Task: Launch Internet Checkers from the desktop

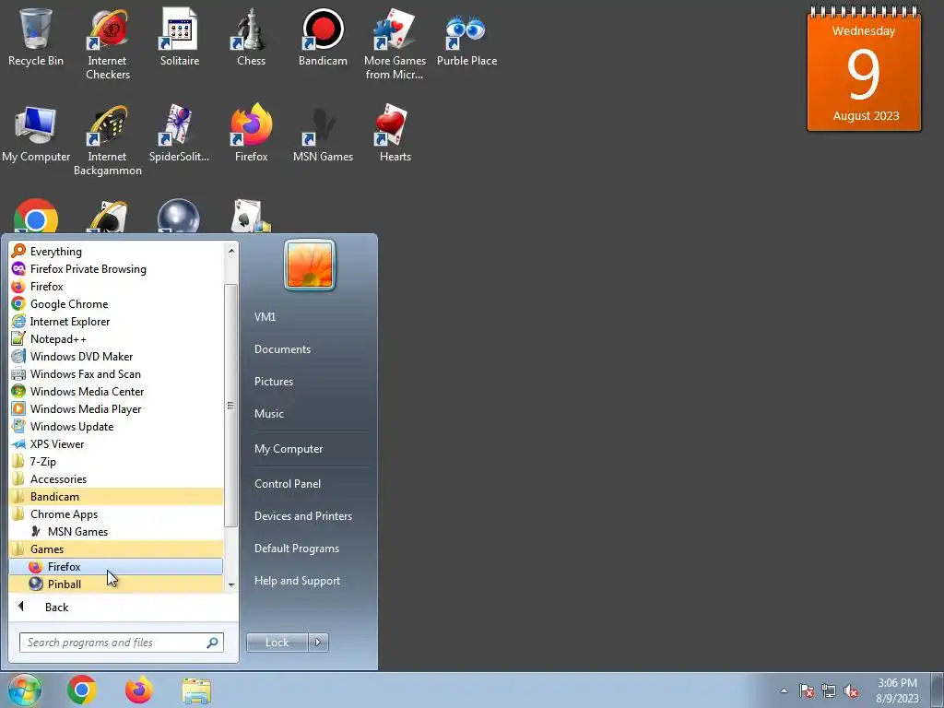Action: pos(108,43)
